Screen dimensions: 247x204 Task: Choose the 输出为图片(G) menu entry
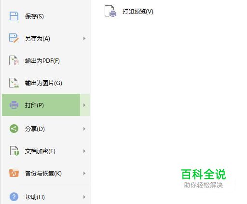(x=46, y=83)
